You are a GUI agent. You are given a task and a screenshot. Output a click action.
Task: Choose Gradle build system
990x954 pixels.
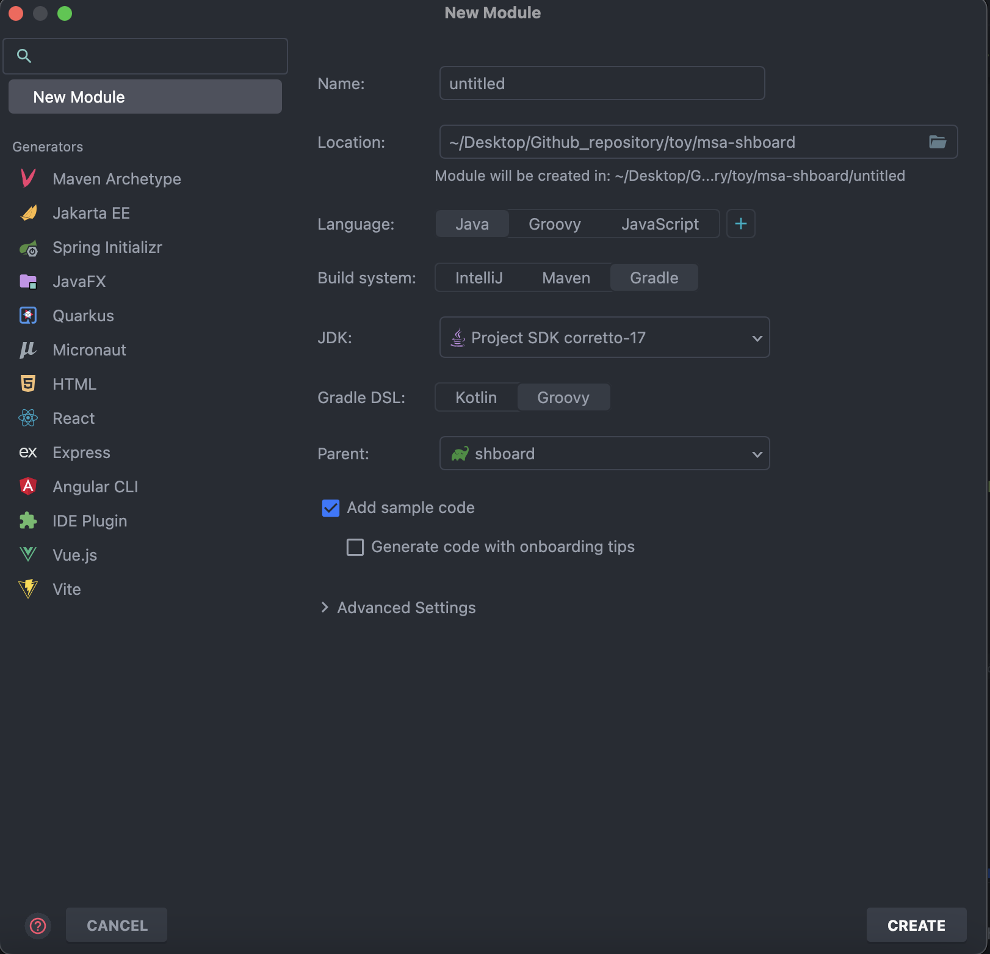point(654,278)
